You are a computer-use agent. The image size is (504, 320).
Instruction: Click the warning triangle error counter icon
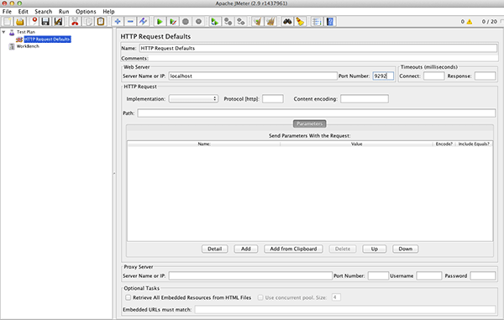(470, 22)
